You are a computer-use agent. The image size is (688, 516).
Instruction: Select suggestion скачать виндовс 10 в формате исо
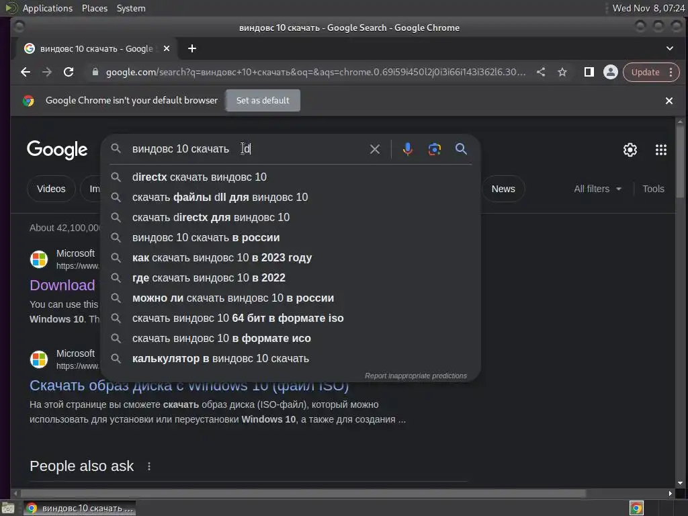pyautogui.click(x=290, y=339)
